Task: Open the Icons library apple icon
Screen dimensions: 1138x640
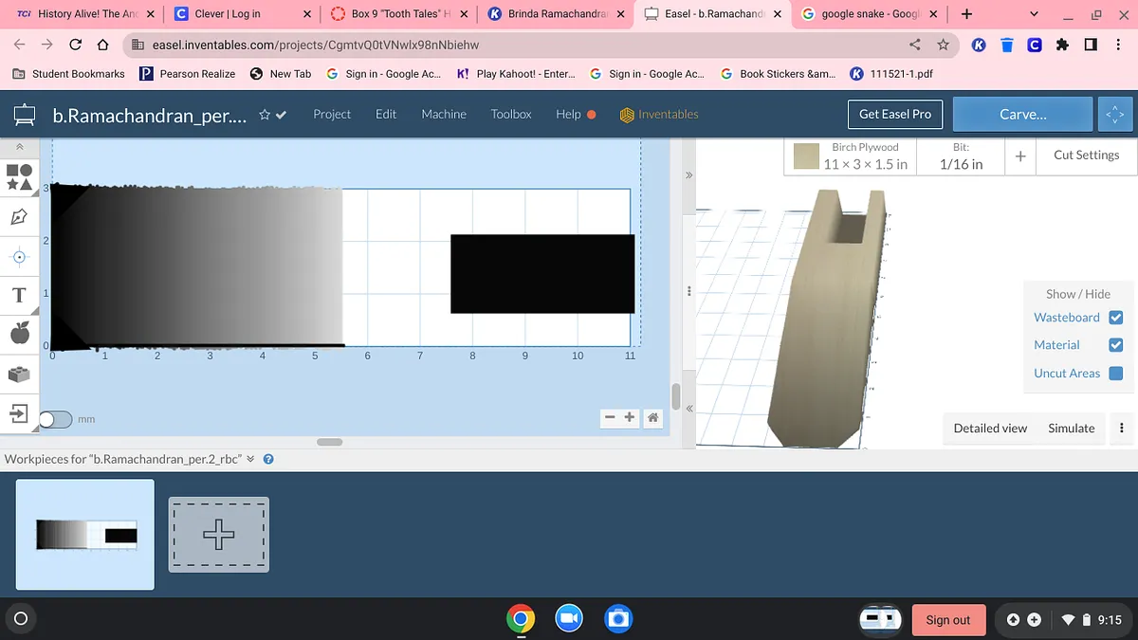Action: click(18, 333)
